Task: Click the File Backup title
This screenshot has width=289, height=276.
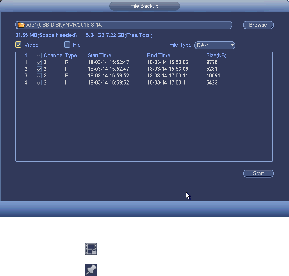Action: [x=144, y=6]
